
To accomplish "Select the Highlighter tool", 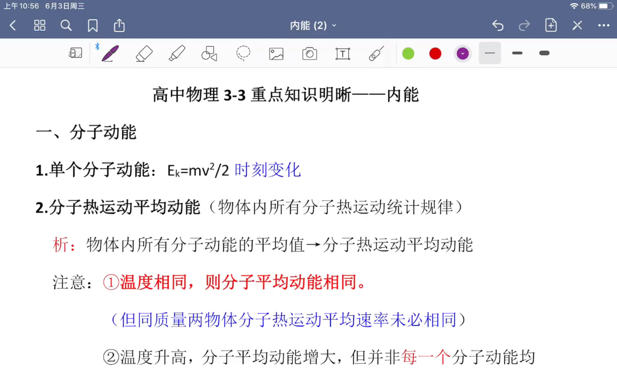I will tap(177, 53).
